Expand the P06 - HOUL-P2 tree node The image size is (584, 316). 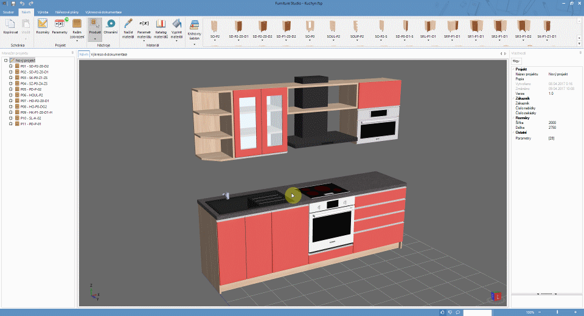click(x=10, y=95)
